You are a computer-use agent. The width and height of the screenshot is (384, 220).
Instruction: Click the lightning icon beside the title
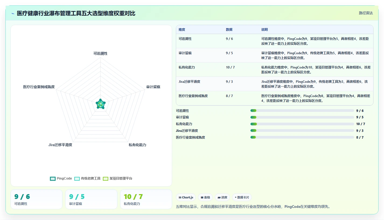pyautogui.click(x=13, y=13)
